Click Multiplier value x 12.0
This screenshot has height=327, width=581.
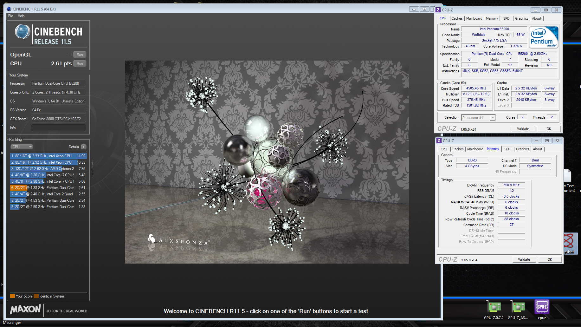pyautogui.click(x=476, y=94)
